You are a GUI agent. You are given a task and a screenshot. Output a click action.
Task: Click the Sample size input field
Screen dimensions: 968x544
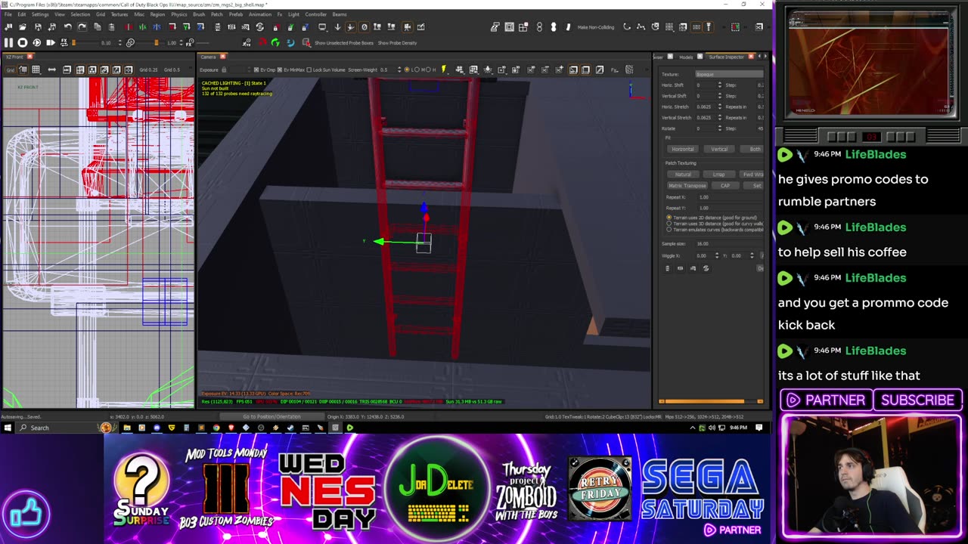729,243
